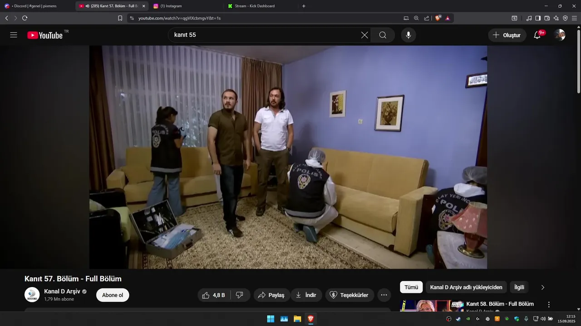Screen dimensions: 581x326
Task: Click the Teşekkürler thanks button
Action: tap(350, 295)
